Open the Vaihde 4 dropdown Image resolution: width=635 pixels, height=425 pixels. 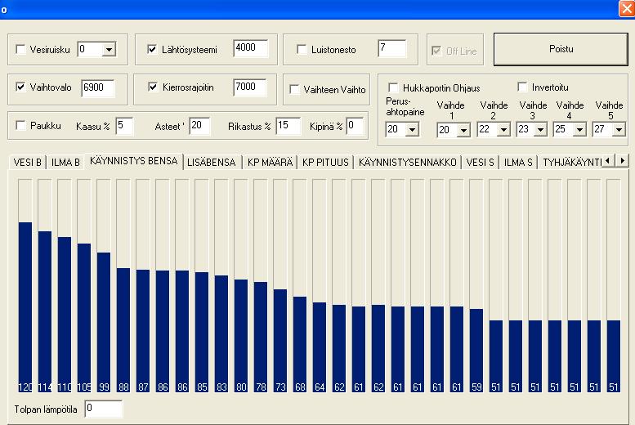[579, 130]
